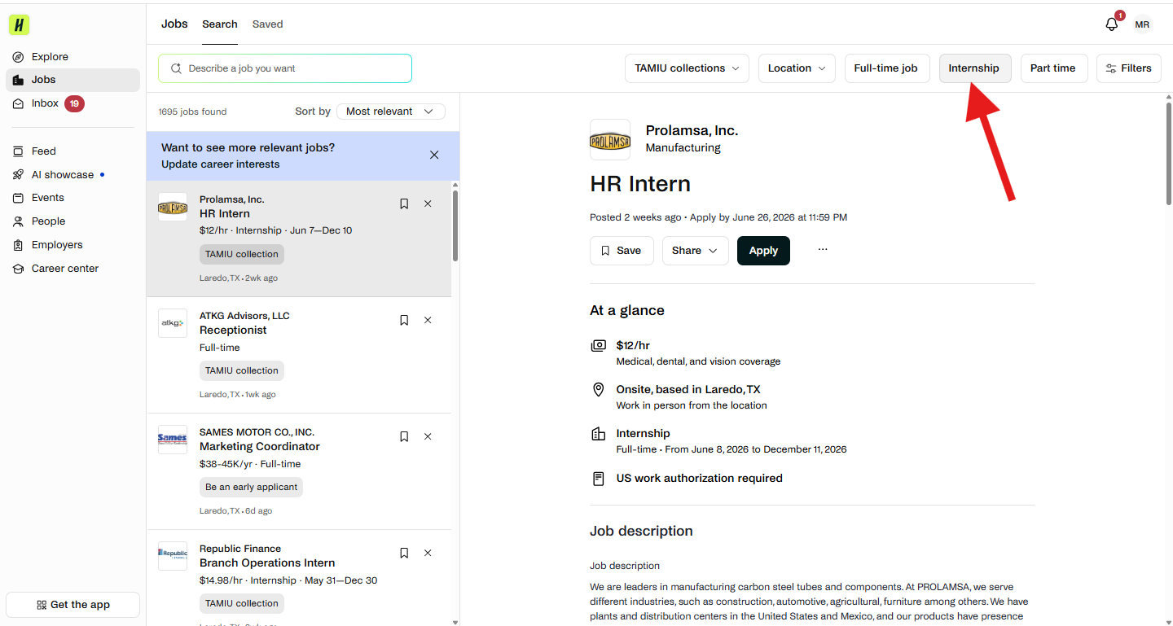1173x626 pixels.
Task: Bookmark the SAMES Marketing Coordinator job
Action: click(x=404, y=436)
